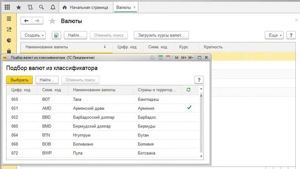The image size is (300, 169).
Task: Click scroll up arrow in classifier list
Action: click(x=201, y=89)
